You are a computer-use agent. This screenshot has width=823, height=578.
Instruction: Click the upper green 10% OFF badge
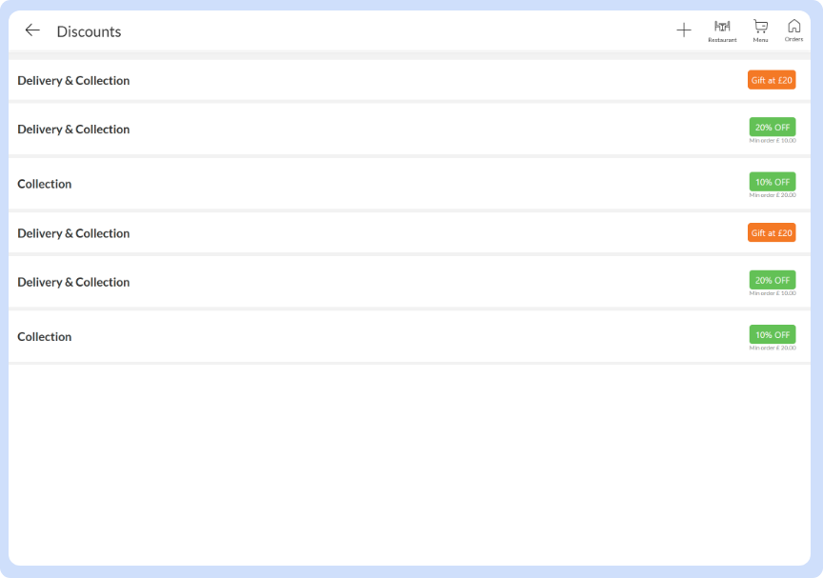click(772, 182)
